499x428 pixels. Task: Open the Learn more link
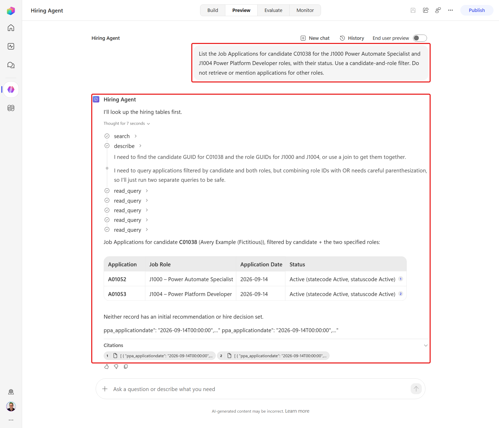click(x=297, y=411)
